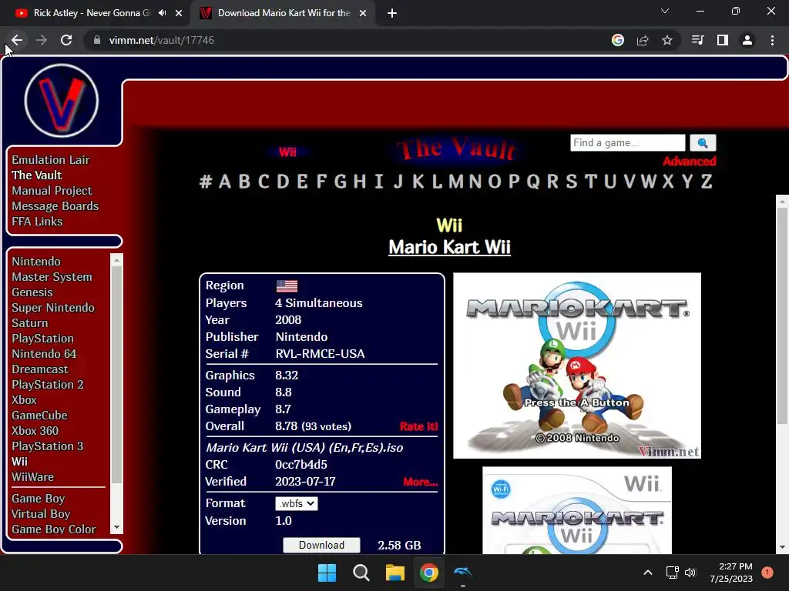Open the volume speaker tray icon
The height and width of the screenshot is (591, 789).
690,573
